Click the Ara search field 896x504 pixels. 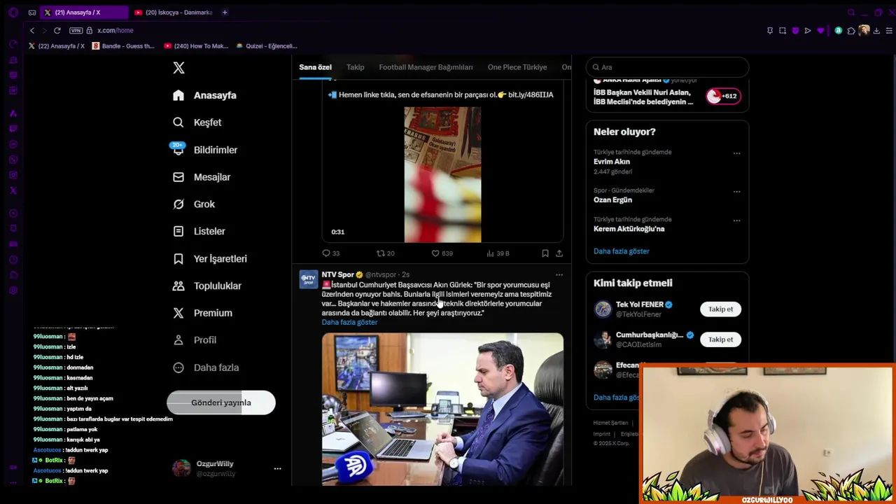coord(667,67)
